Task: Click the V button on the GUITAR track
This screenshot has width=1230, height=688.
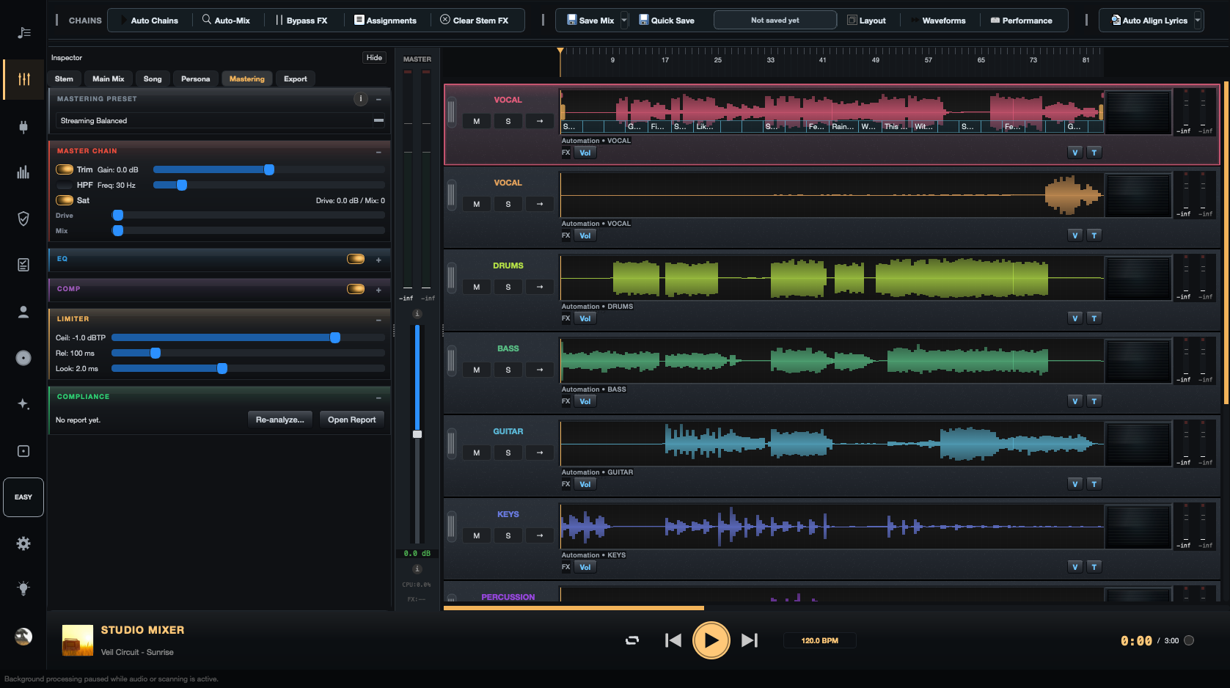Action: click(x=1075, y=484)
